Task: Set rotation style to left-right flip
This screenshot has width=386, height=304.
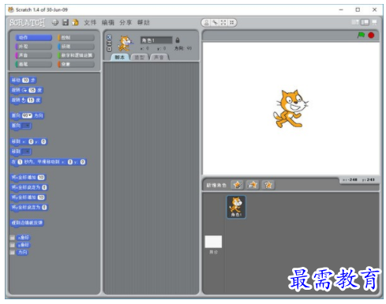Action: (109, 43)
